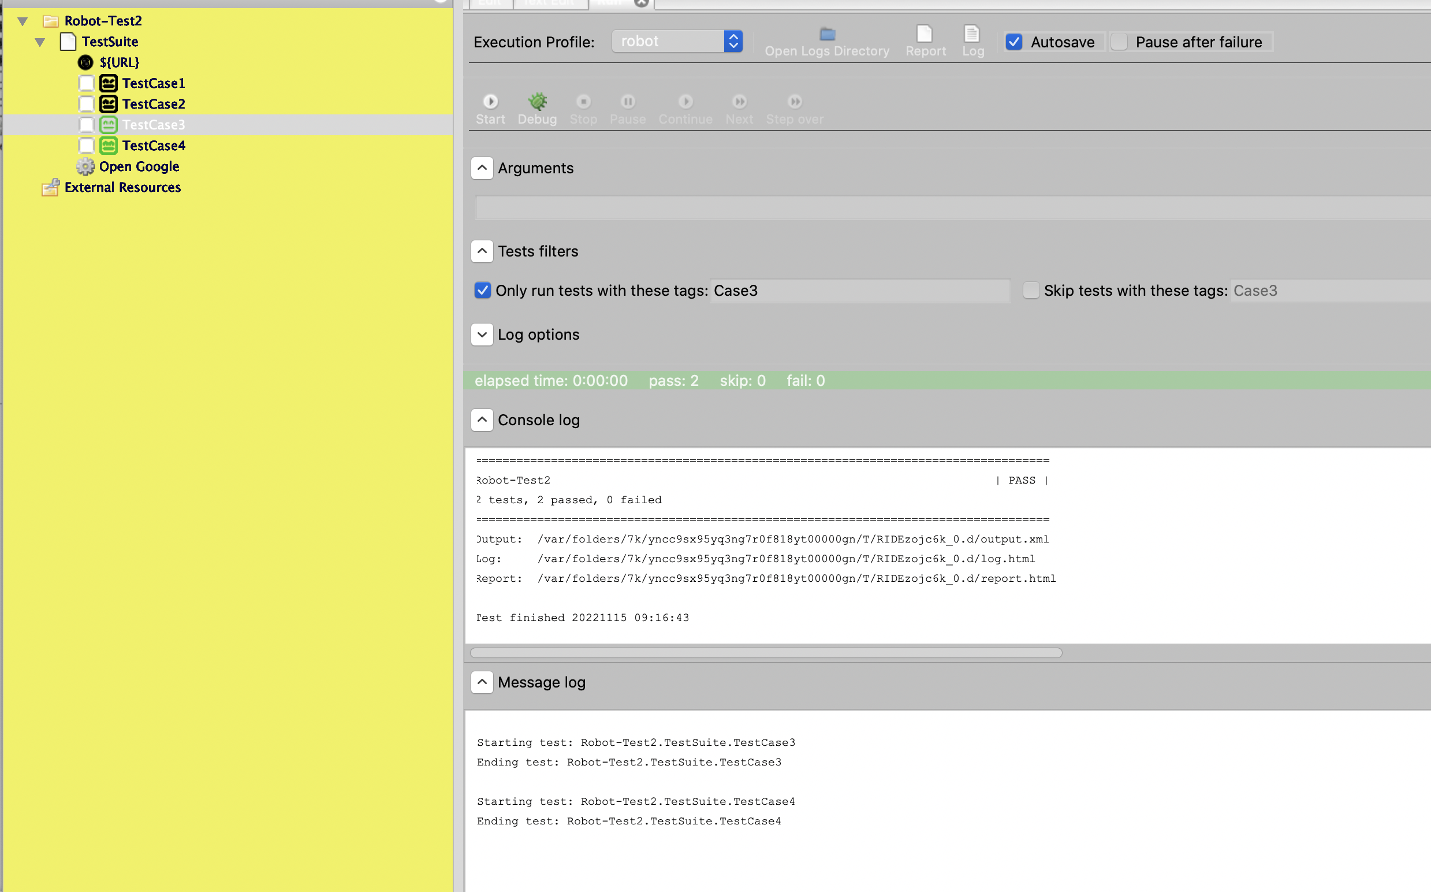Select the External Resources label
Image resolution: width=1431 pixels, height=892 pixels.
[122, 188]
